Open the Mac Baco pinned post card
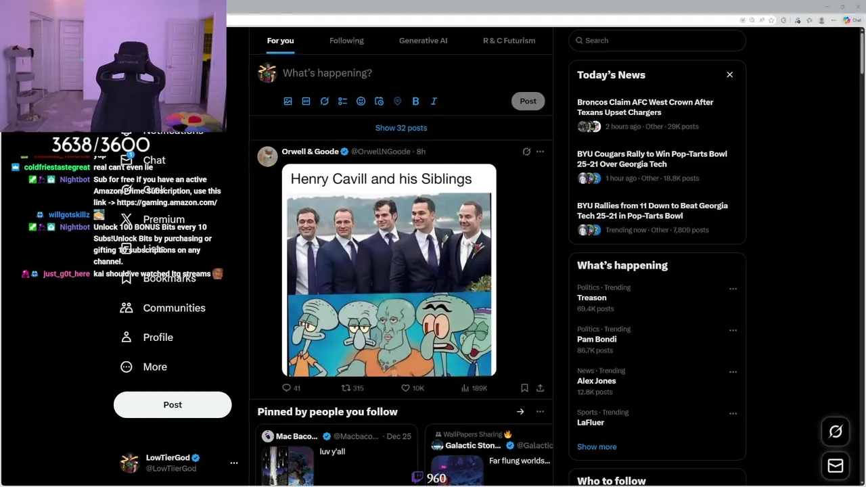 pyautogui.click(x=338, y=456)
